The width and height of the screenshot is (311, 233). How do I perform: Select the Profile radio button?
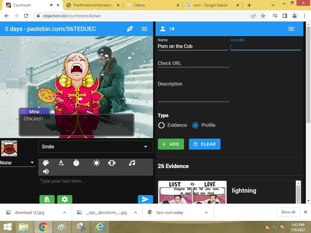tap(195, 125)
